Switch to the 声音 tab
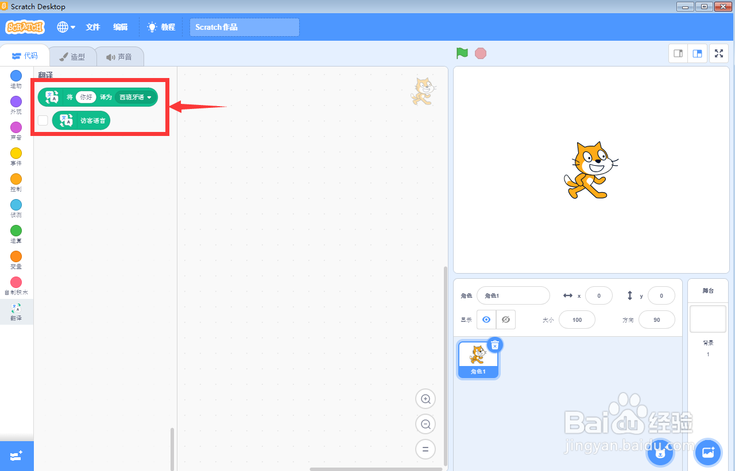Screen dimensions: 735x471 coord(119,57)
